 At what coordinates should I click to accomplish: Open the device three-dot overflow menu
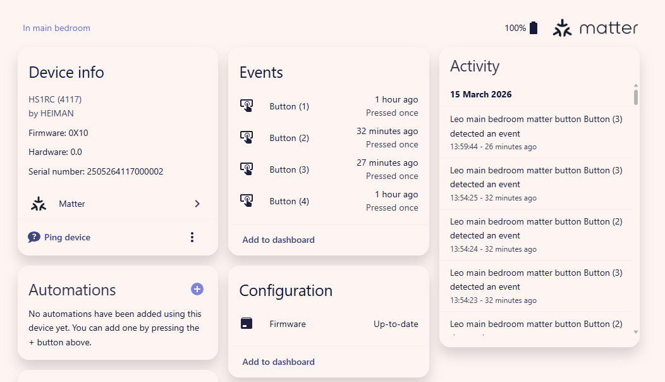192,237
